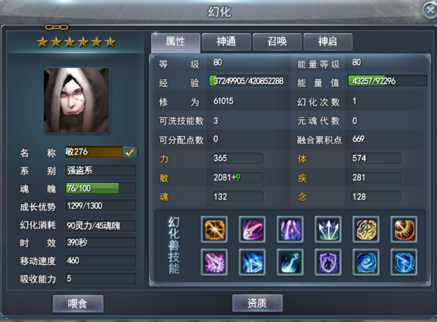Click the orange curved slash skill icon

coord(404,230)
